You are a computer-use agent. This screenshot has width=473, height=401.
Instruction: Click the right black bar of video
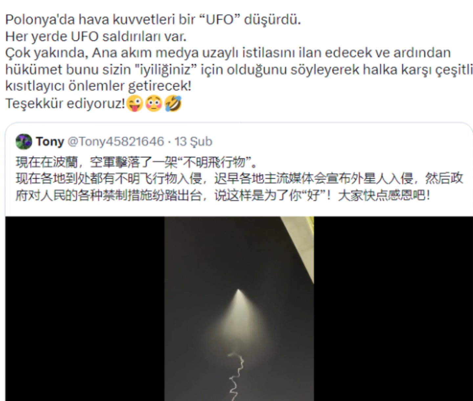pos(394,308)
